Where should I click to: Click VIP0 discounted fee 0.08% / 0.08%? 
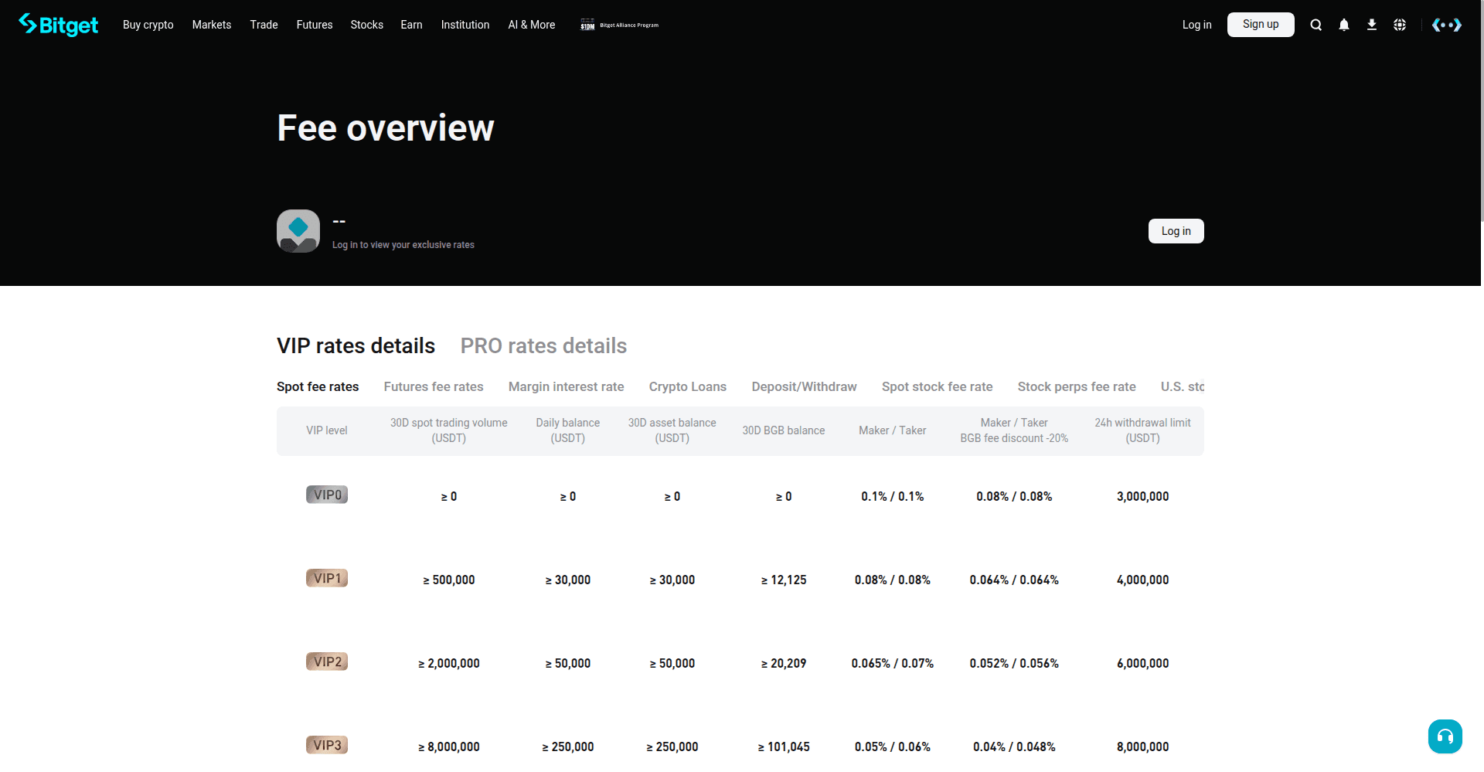pyautogui.click(x=1014, y=496)
